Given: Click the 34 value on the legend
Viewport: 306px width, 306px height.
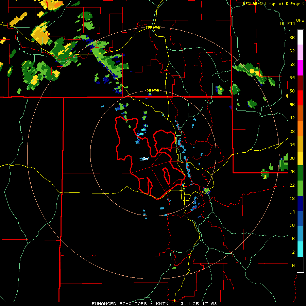Looking at the screenshot, I should [292, 145].
